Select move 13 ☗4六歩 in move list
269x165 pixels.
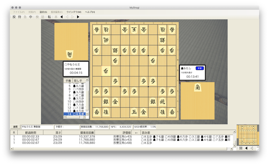[75, 111]
